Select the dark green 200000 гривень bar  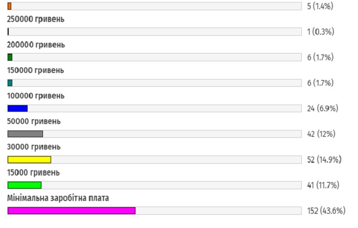[10, 57]
